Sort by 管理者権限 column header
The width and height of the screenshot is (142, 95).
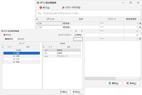131,19
